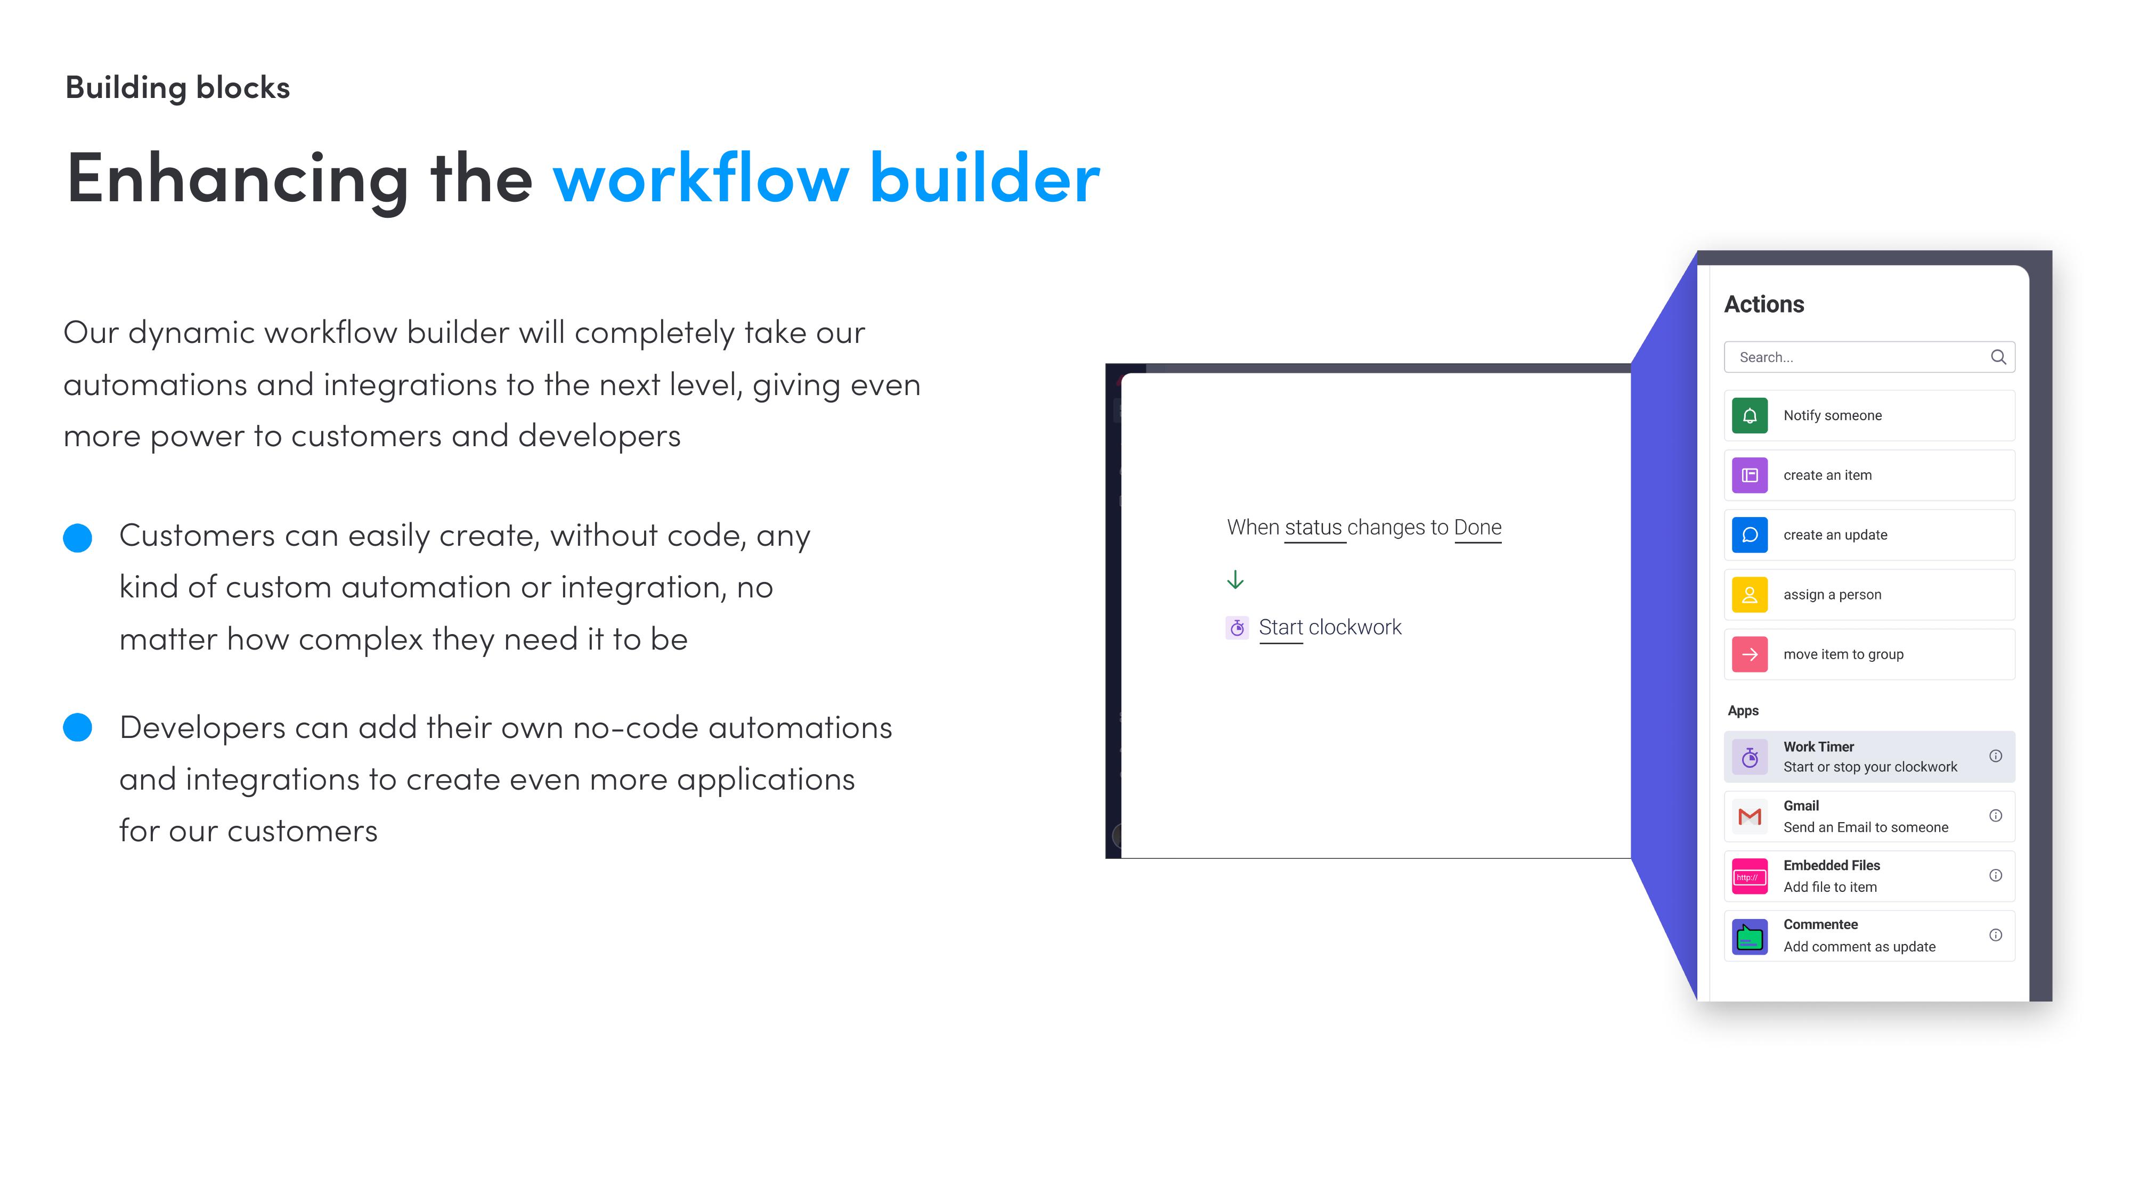
Task: Click the Actions panel header menu
Action: tap(1767, 304)
